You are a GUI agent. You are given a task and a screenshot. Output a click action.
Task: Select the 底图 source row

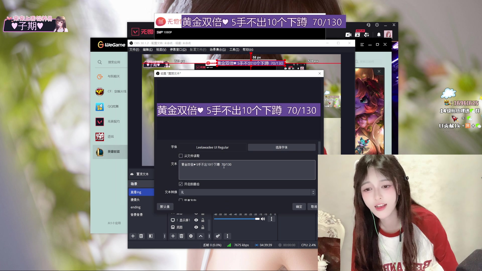point(179,227)
